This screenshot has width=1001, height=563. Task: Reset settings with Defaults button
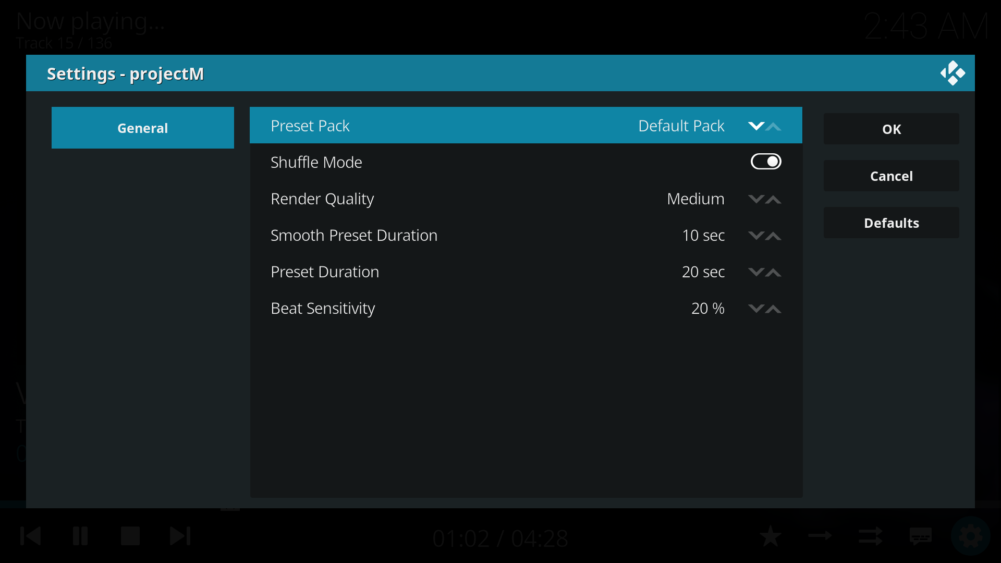[891, 223]
